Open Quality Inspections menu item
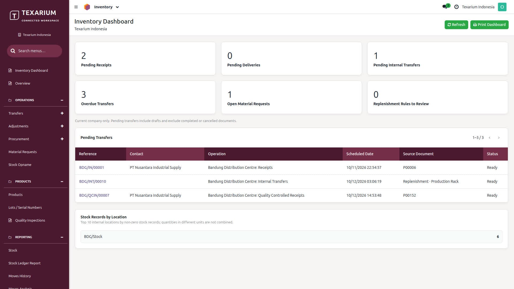 pos(30,220)
